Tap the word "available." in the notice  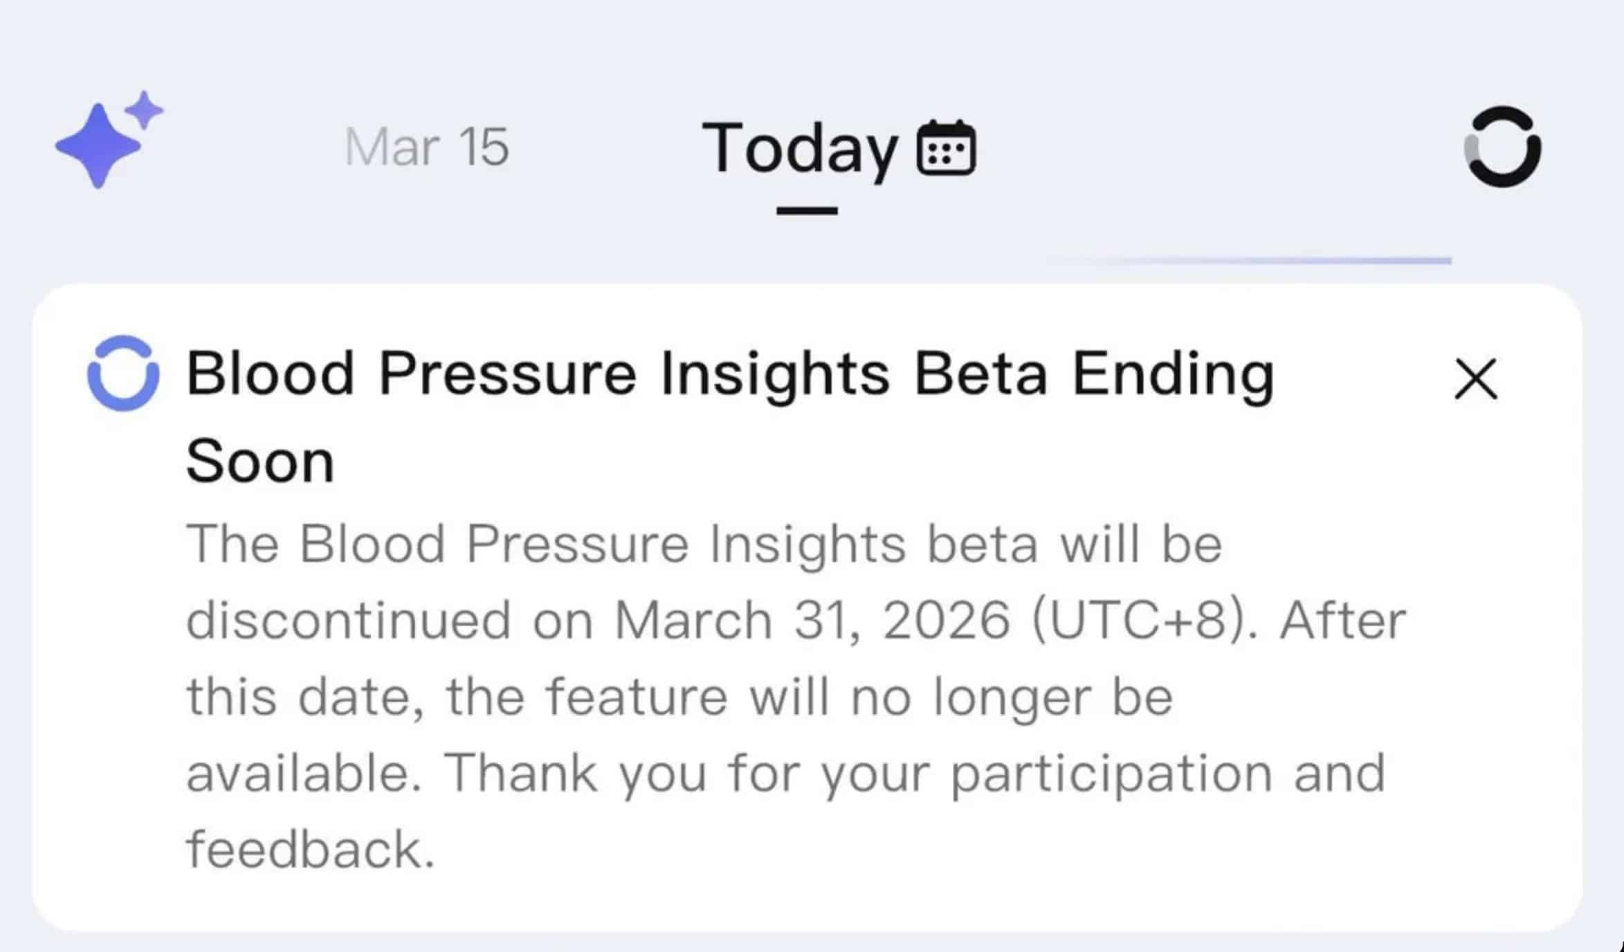tap(304, 773)
